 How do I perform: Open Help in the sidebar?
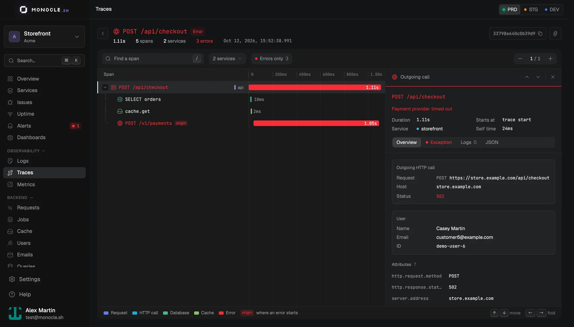(x=44, y=294)
